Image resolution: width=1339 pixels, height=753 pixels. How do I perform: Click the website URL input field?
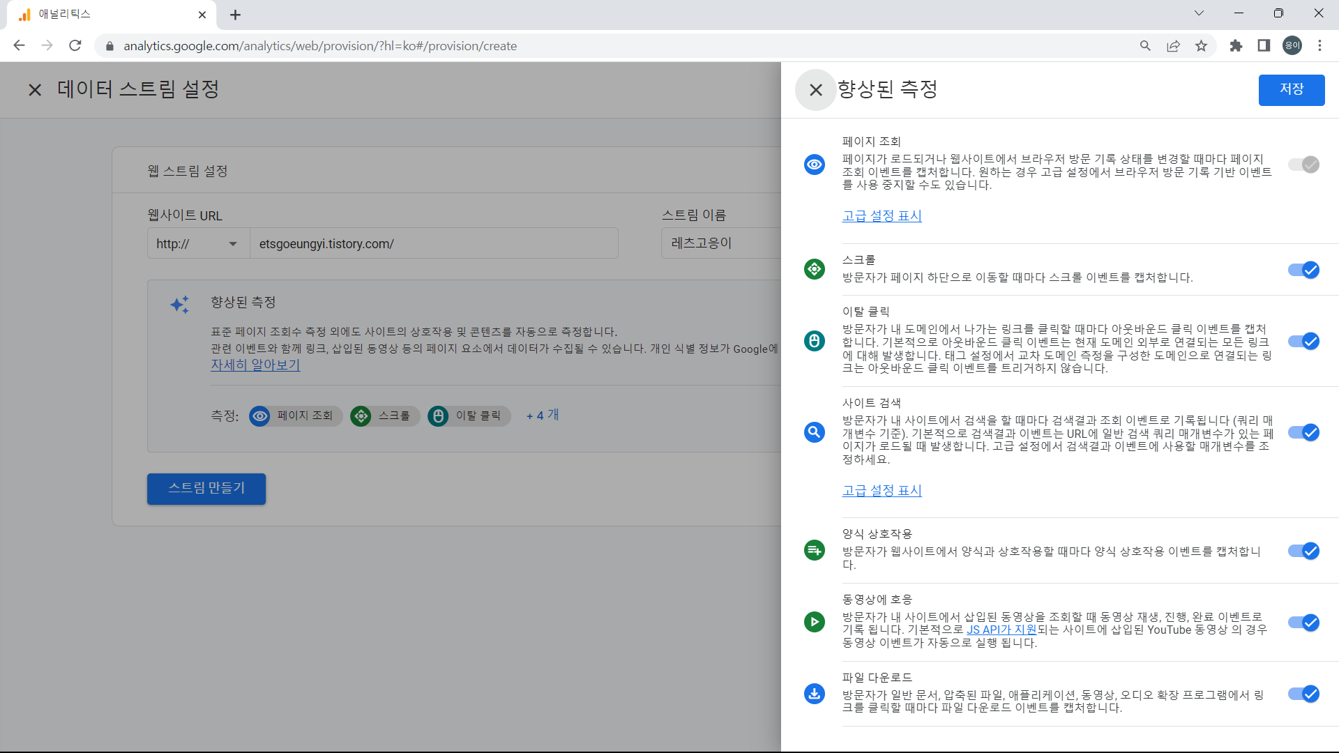(x=434, y=243)
